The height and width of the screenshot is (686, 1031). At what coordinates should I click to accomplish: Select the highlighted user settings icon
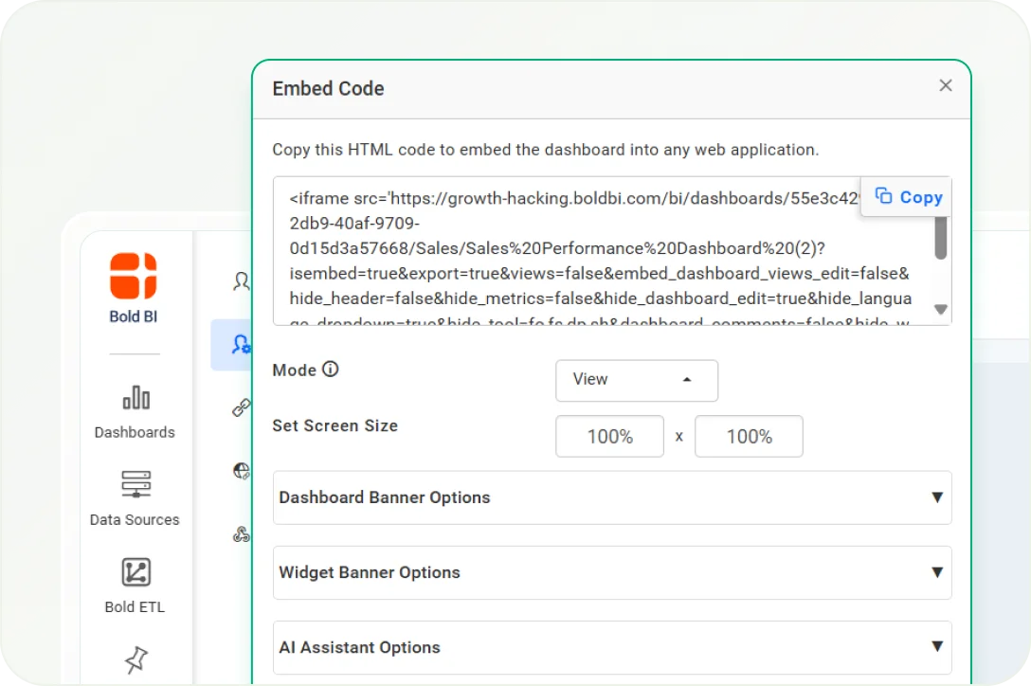point(241,345)
